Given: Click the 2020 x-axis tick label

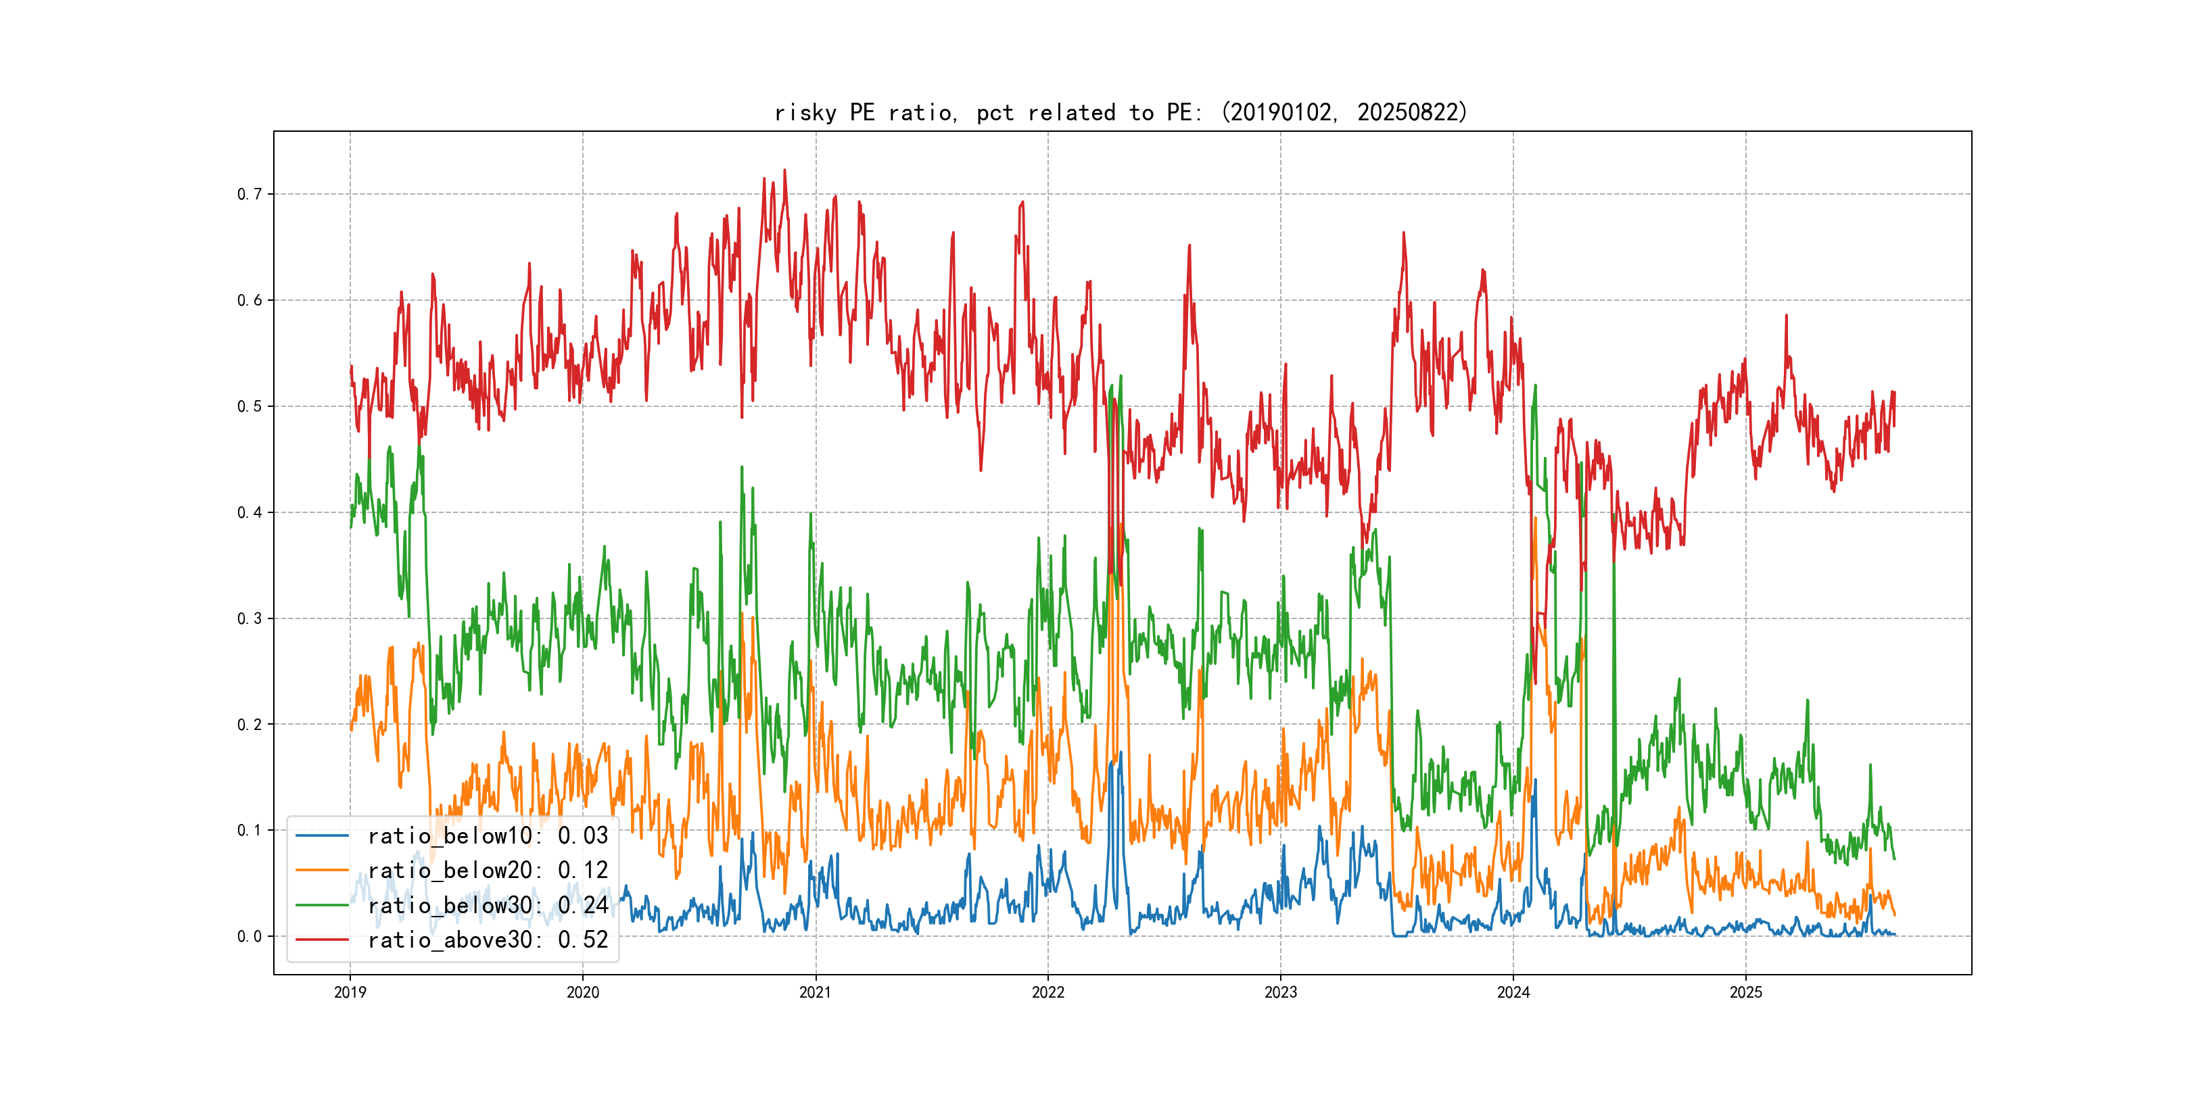Looking at the screenshot, I should [x=583, y=992].
